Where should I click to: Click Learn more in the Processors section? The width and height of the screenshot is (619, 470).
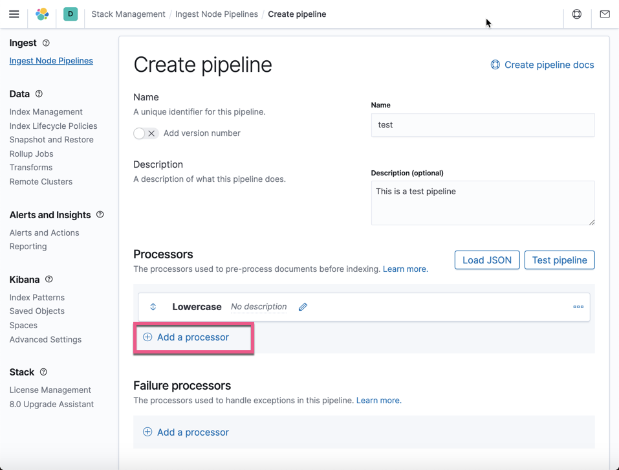(x=405, y=269)
